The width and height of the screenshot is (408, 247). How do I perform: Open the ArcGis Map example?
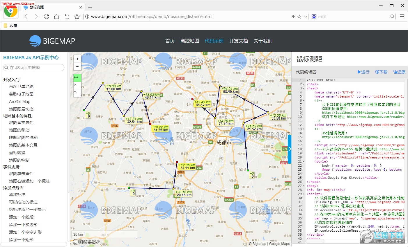19,102
